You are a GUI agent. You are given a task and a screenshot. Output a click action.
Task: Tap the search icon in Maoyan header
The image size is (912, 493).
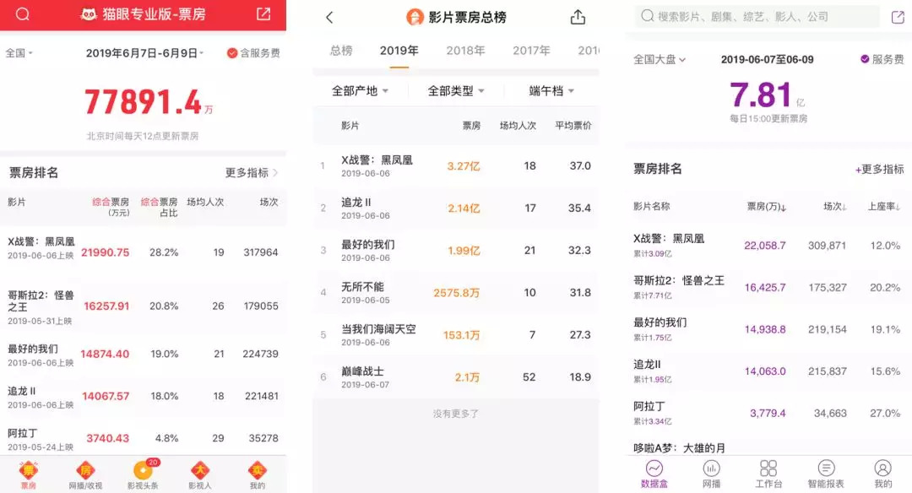[x=22, y=14]
